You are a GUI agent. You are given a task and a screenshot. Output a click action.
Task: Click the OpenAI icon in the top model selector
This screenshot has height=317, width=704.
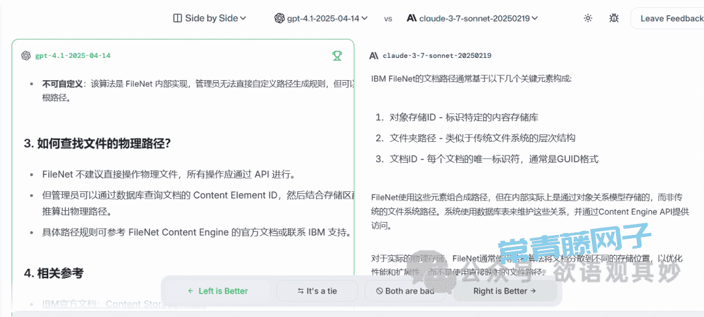click(279, 18)
